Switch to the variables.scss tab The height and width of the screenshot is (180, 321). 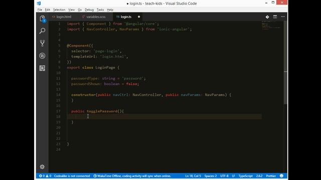click(x=96, y=16)
